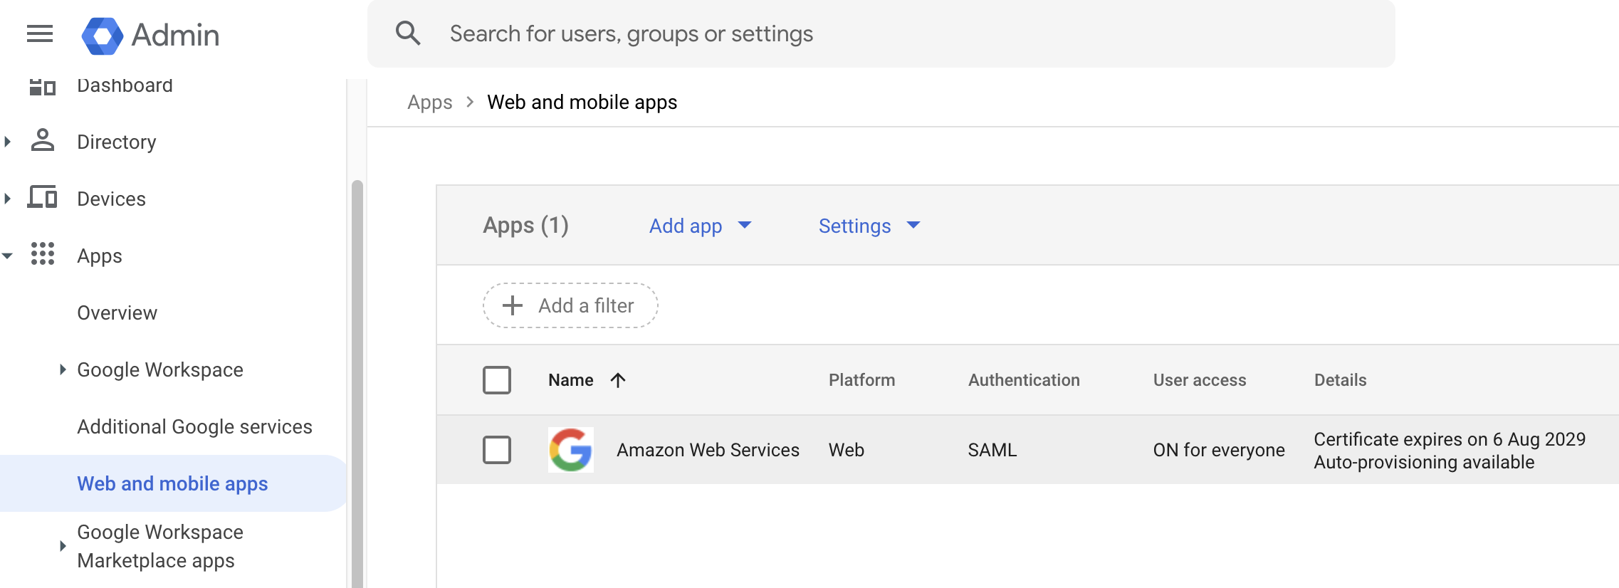
Task: Click the Devices icon in sidebar
Action: point(42,197)
